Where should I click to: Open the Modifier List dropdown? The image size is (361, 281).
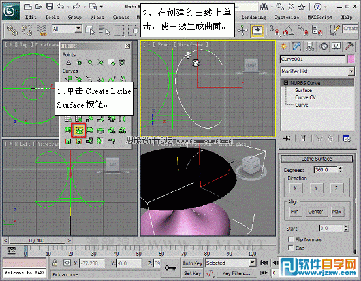[317, 71]
